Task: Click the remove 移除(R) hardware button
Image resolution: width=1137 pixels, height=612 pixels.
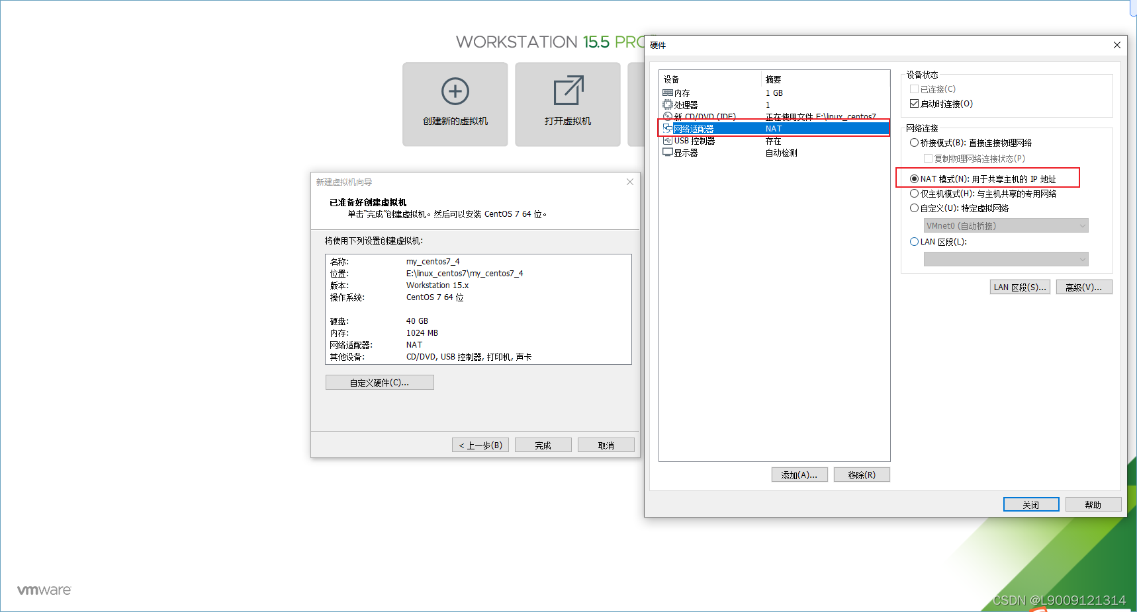Action: (862, 475)
